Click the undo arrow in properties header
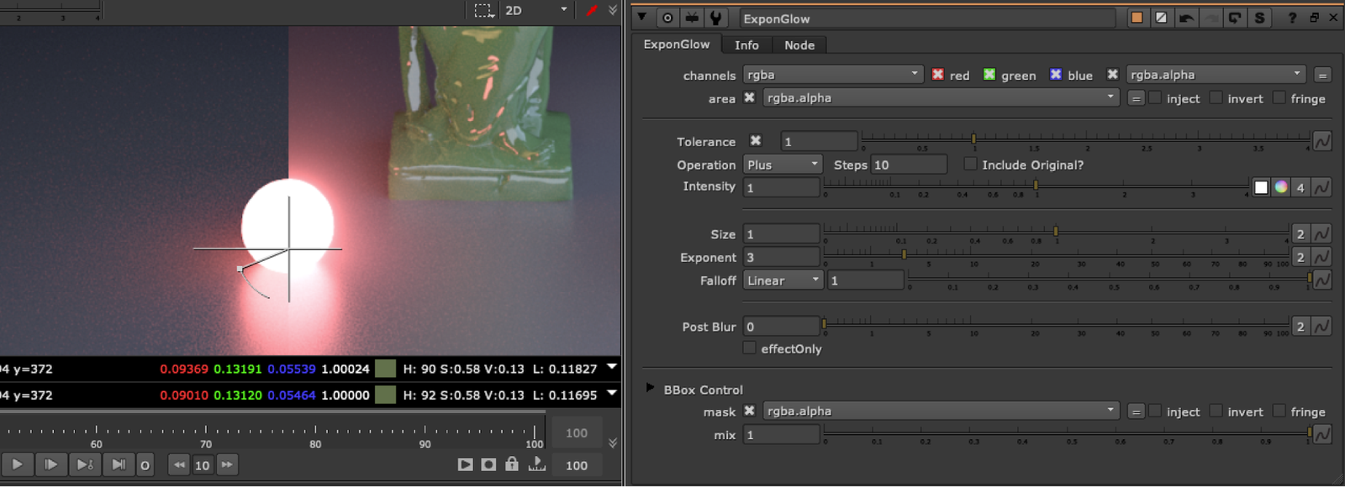The width and height of the screenshot is (1345, 487). tap(1186, 18)
